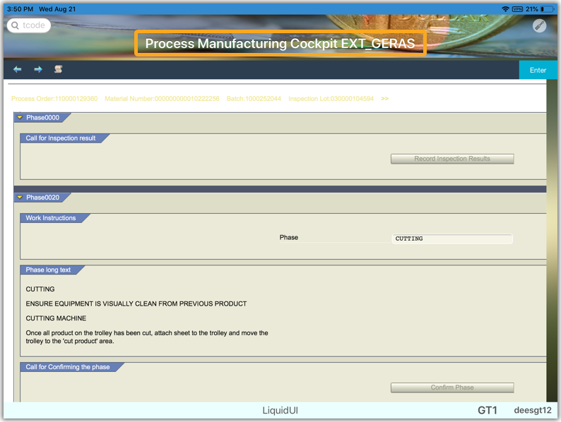Open the tools icon at top right

(x=539, y=25)
